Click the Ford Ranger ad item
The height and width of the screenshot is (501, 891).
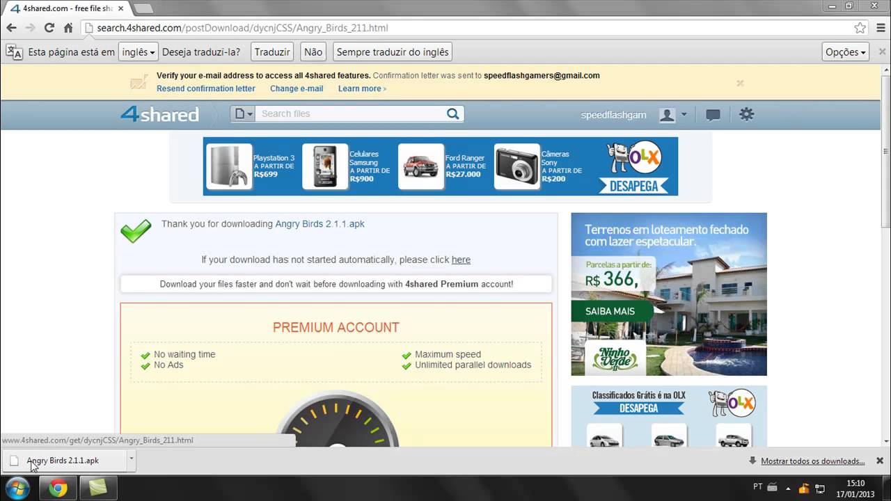[x=443, y=166]
